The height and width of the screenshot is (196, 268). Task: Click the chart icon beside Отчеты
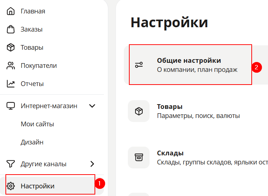tap(11, 84)
